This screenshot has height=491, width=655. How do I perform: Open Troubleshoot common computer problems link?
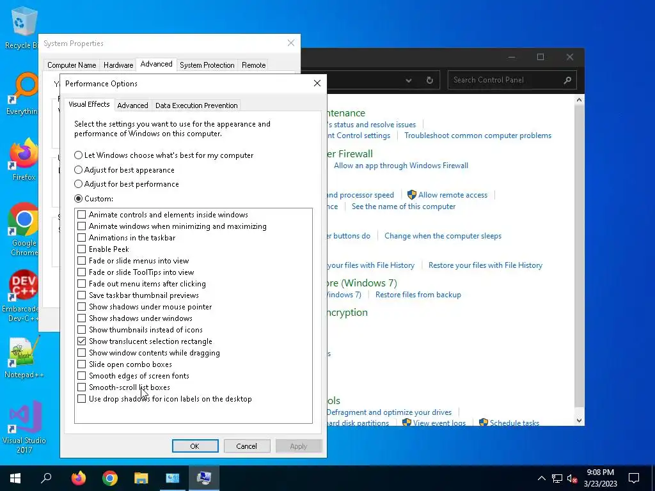coord(478,136)
